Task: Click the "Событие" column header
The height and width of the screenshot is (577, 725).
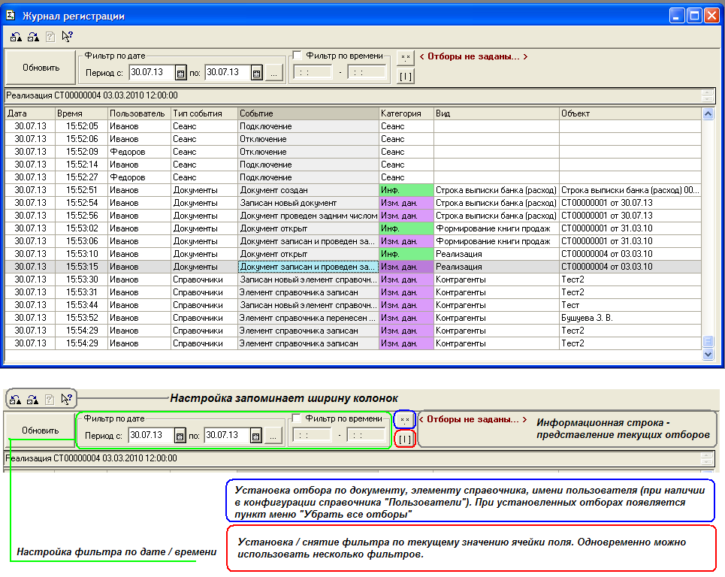Action: click(x=308, y=113)
